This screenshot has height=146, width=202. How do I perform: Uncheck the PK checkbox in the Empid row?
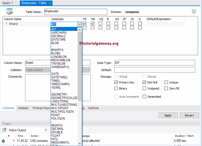pyautogui.click(x=85, y=23)
